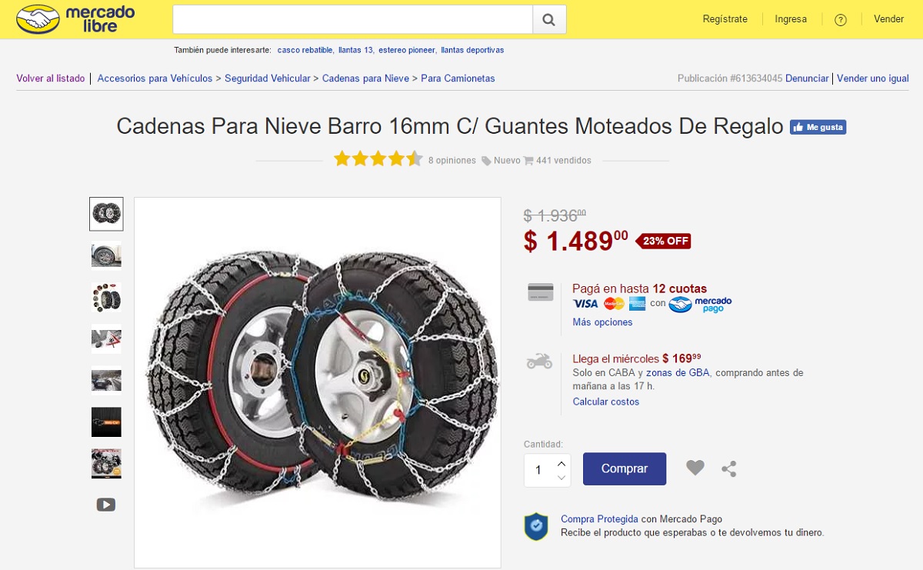Screen dimensions: 923x570
Task: Click the Compra Protegida shield icon
Action: 536,526
